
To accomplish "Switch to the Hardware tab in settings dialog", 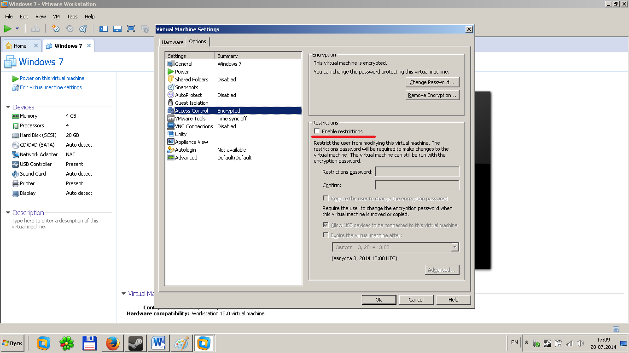I will tap(173, 42).
